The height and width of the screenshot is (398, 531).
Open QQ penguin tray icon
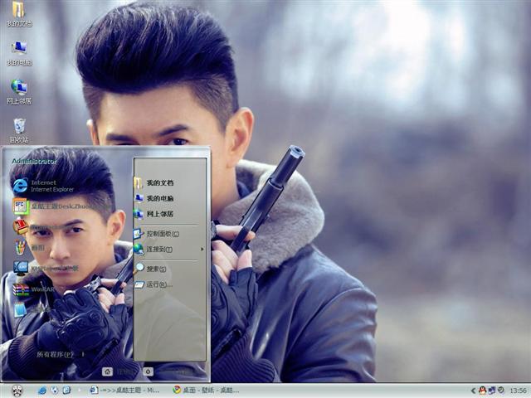[482, 391]
